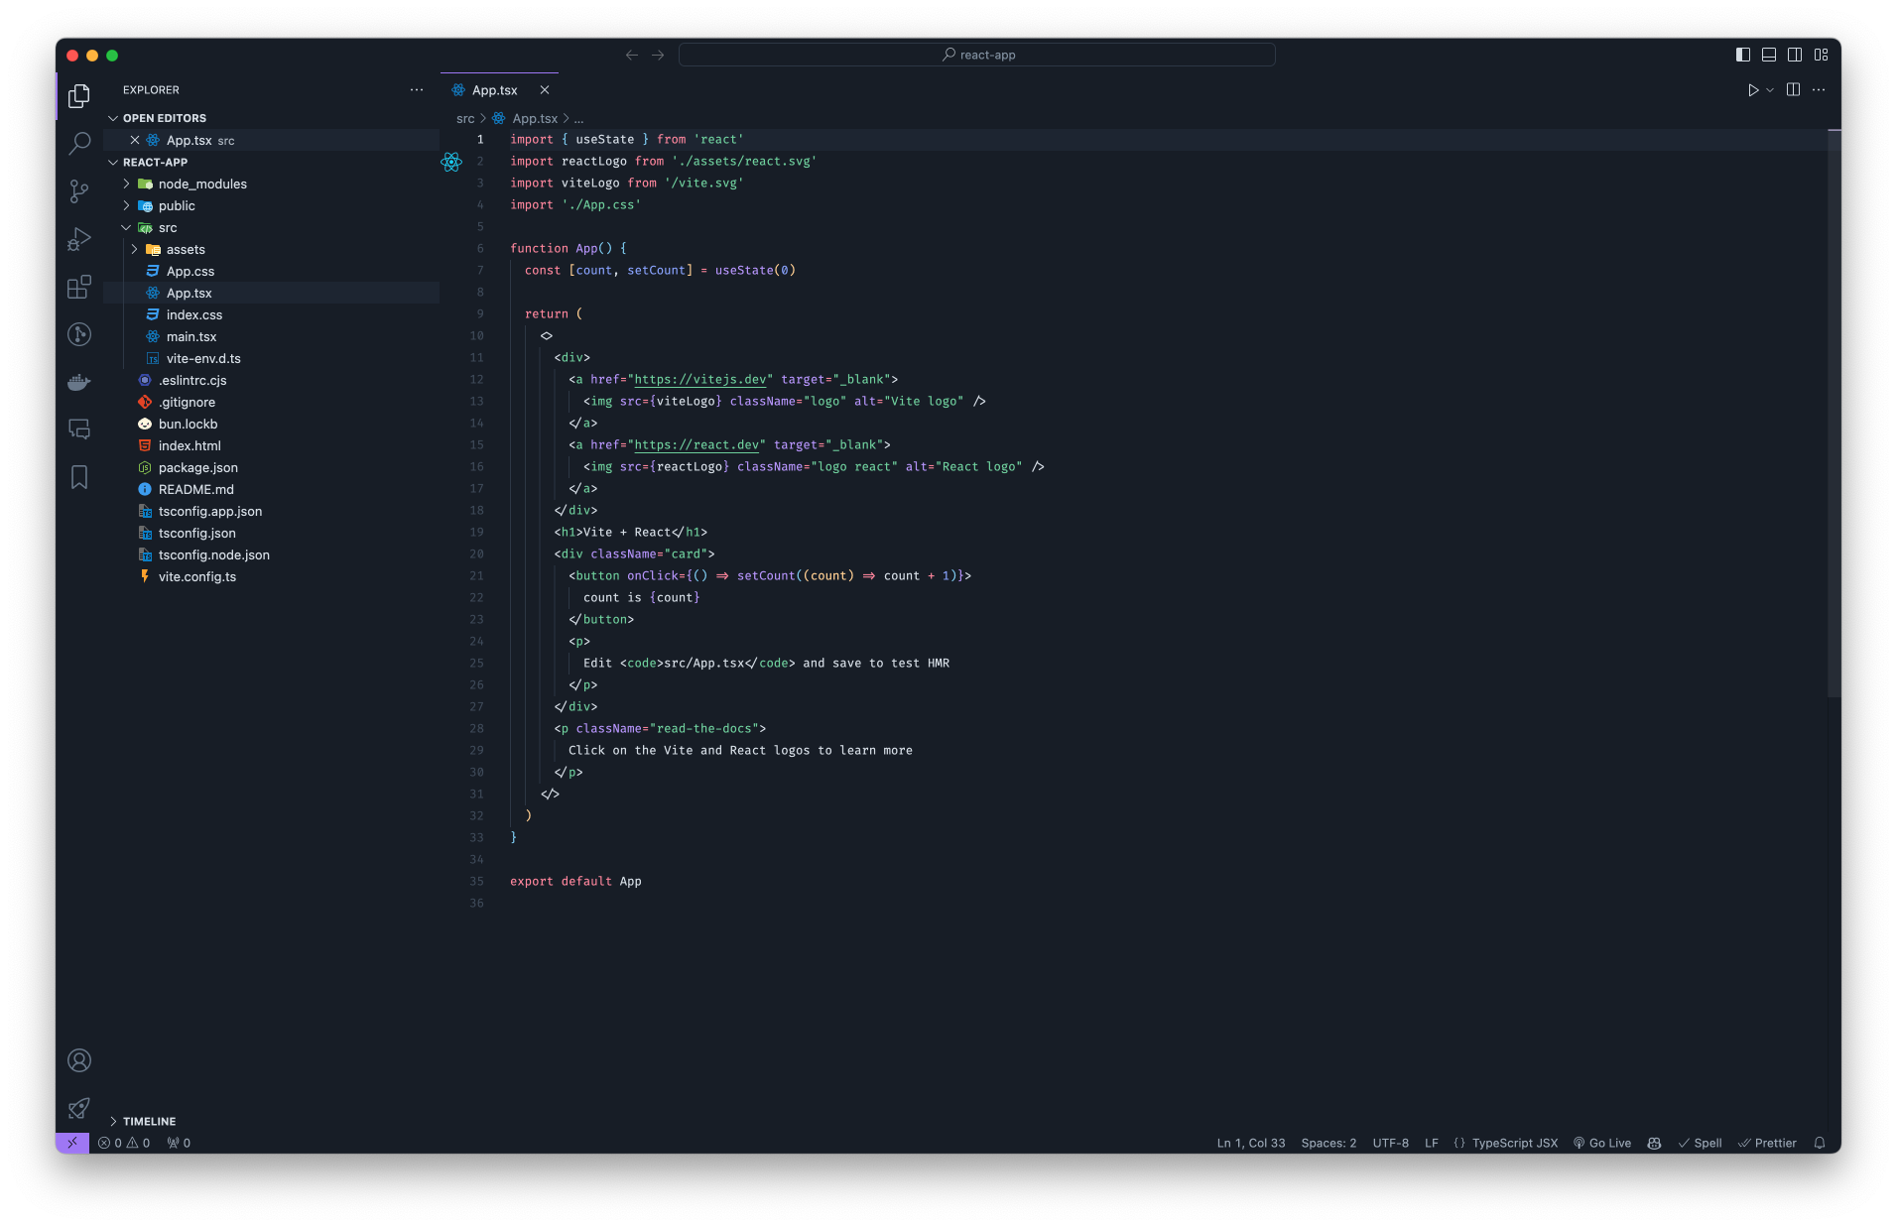
Task: Open the Extensions view
Action: pyautogui.click(x=79, y=287)
